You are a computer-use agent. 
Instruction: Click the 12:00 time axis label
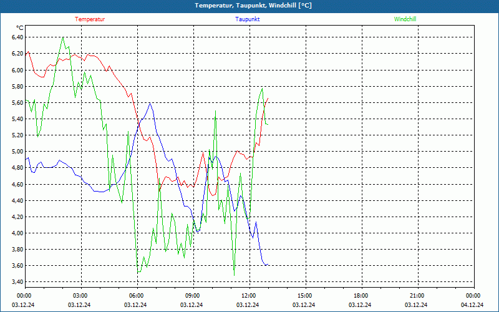coord(248,296)
